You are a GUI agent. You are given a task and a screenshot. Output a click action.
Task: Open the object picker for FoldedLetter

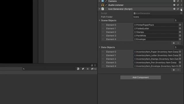[x=180, y=28]
